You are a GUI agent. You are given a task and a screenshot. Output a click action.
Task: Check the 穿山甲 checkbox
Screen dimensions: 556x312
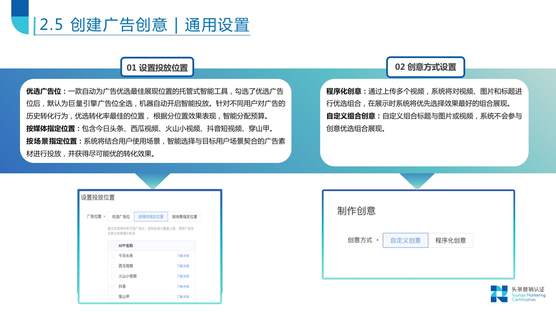tap(113, 297)
